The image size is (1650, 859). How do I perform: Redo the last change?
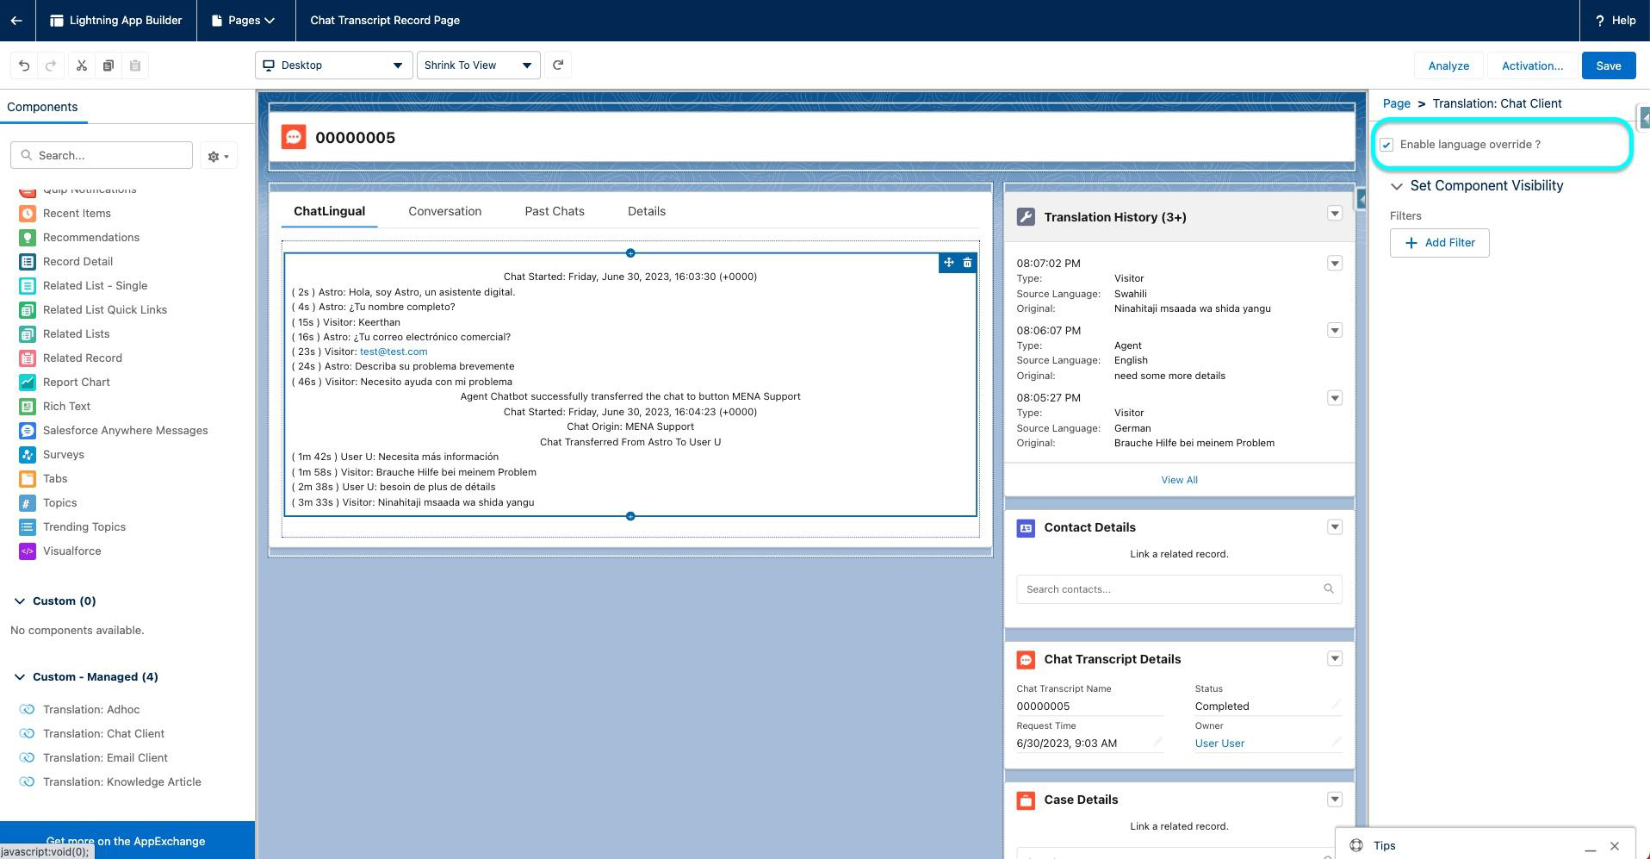coord(51,65)
